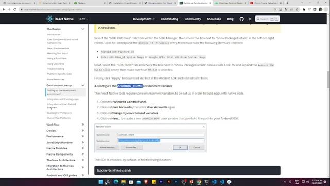The width and height of the screenshot is (330, 186).
Task: Open the Using a ScrollView link
Action: pos(57,58)
